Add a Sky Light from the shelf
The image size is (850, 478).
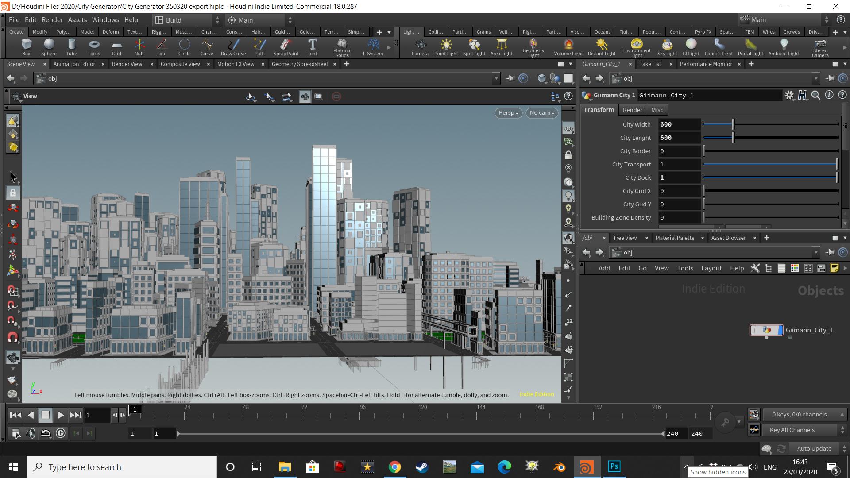tap(667, 46)
